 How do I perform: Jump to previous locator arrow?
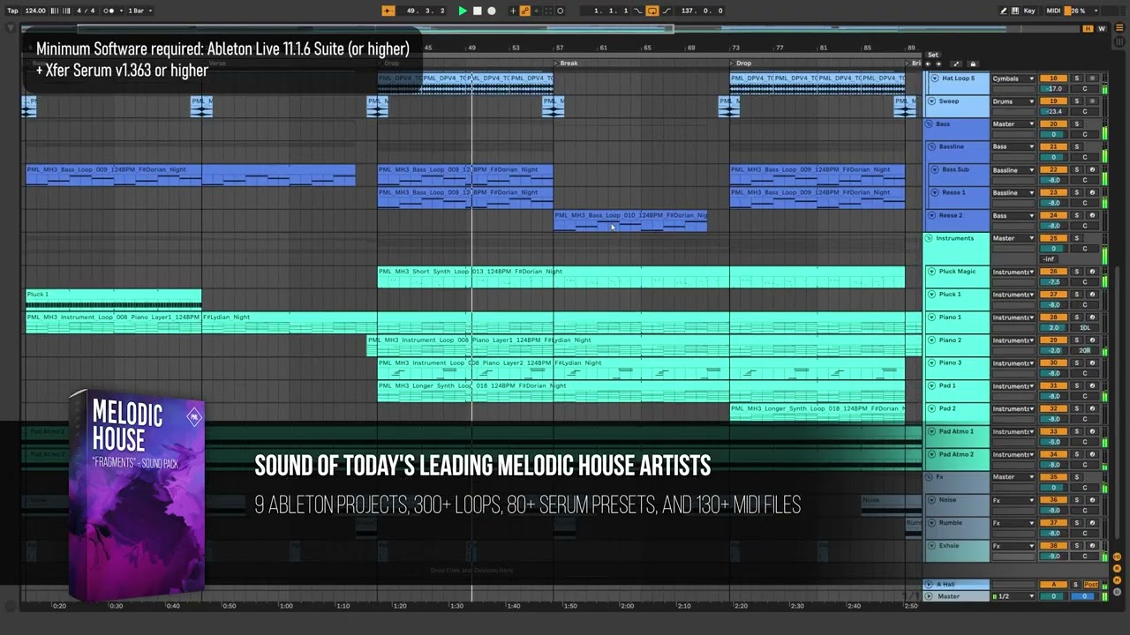[928, 64]
